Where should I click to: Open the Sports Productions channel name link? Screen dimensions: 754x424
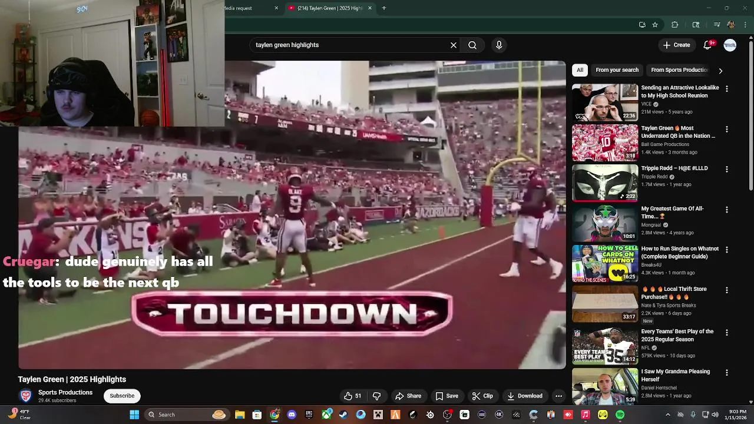65,392
